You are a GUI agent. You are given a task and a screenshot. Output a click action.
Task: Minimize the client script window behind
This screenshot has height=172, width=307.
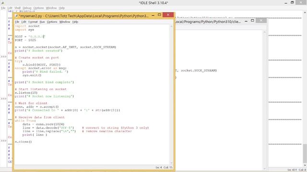[246, 21]
